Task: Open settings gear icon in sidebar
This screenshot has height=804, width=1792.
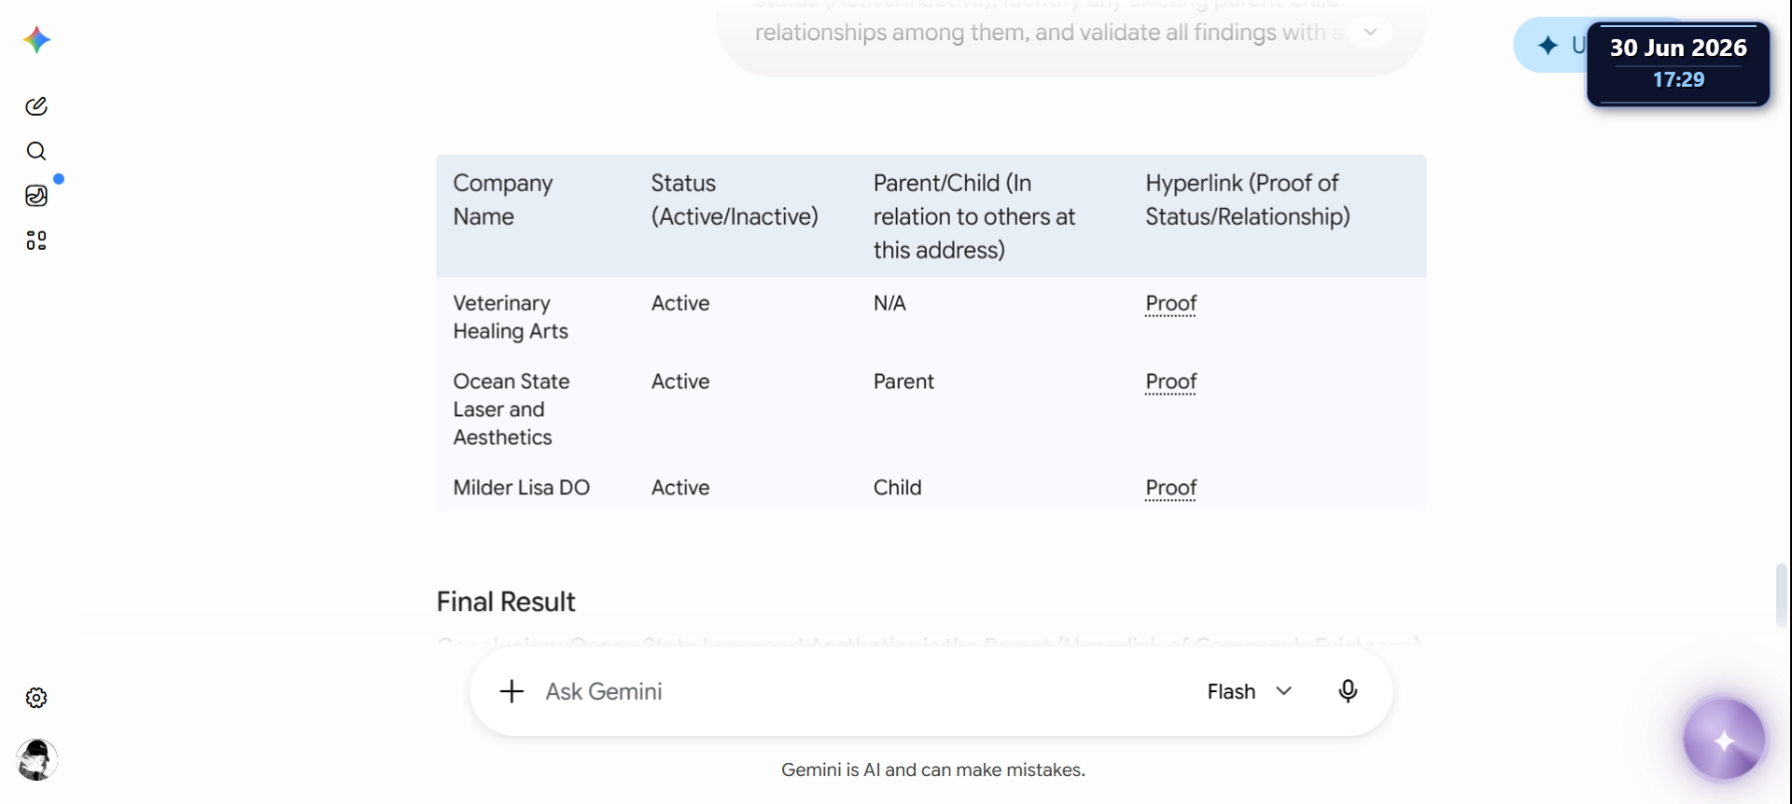Action: click(36, 698)
